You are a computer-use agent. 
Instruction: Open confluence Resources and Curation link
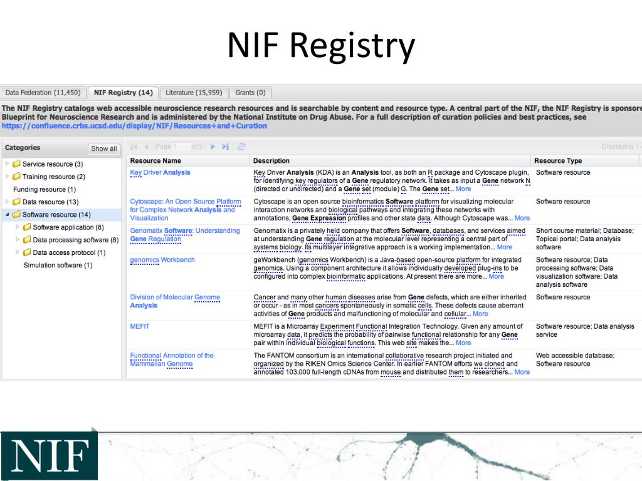point(134,126)
